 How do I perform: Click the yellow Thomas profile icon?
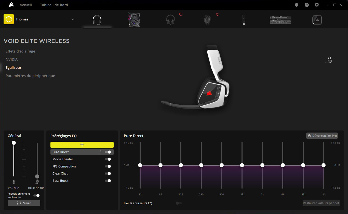(x=9, y=19)
